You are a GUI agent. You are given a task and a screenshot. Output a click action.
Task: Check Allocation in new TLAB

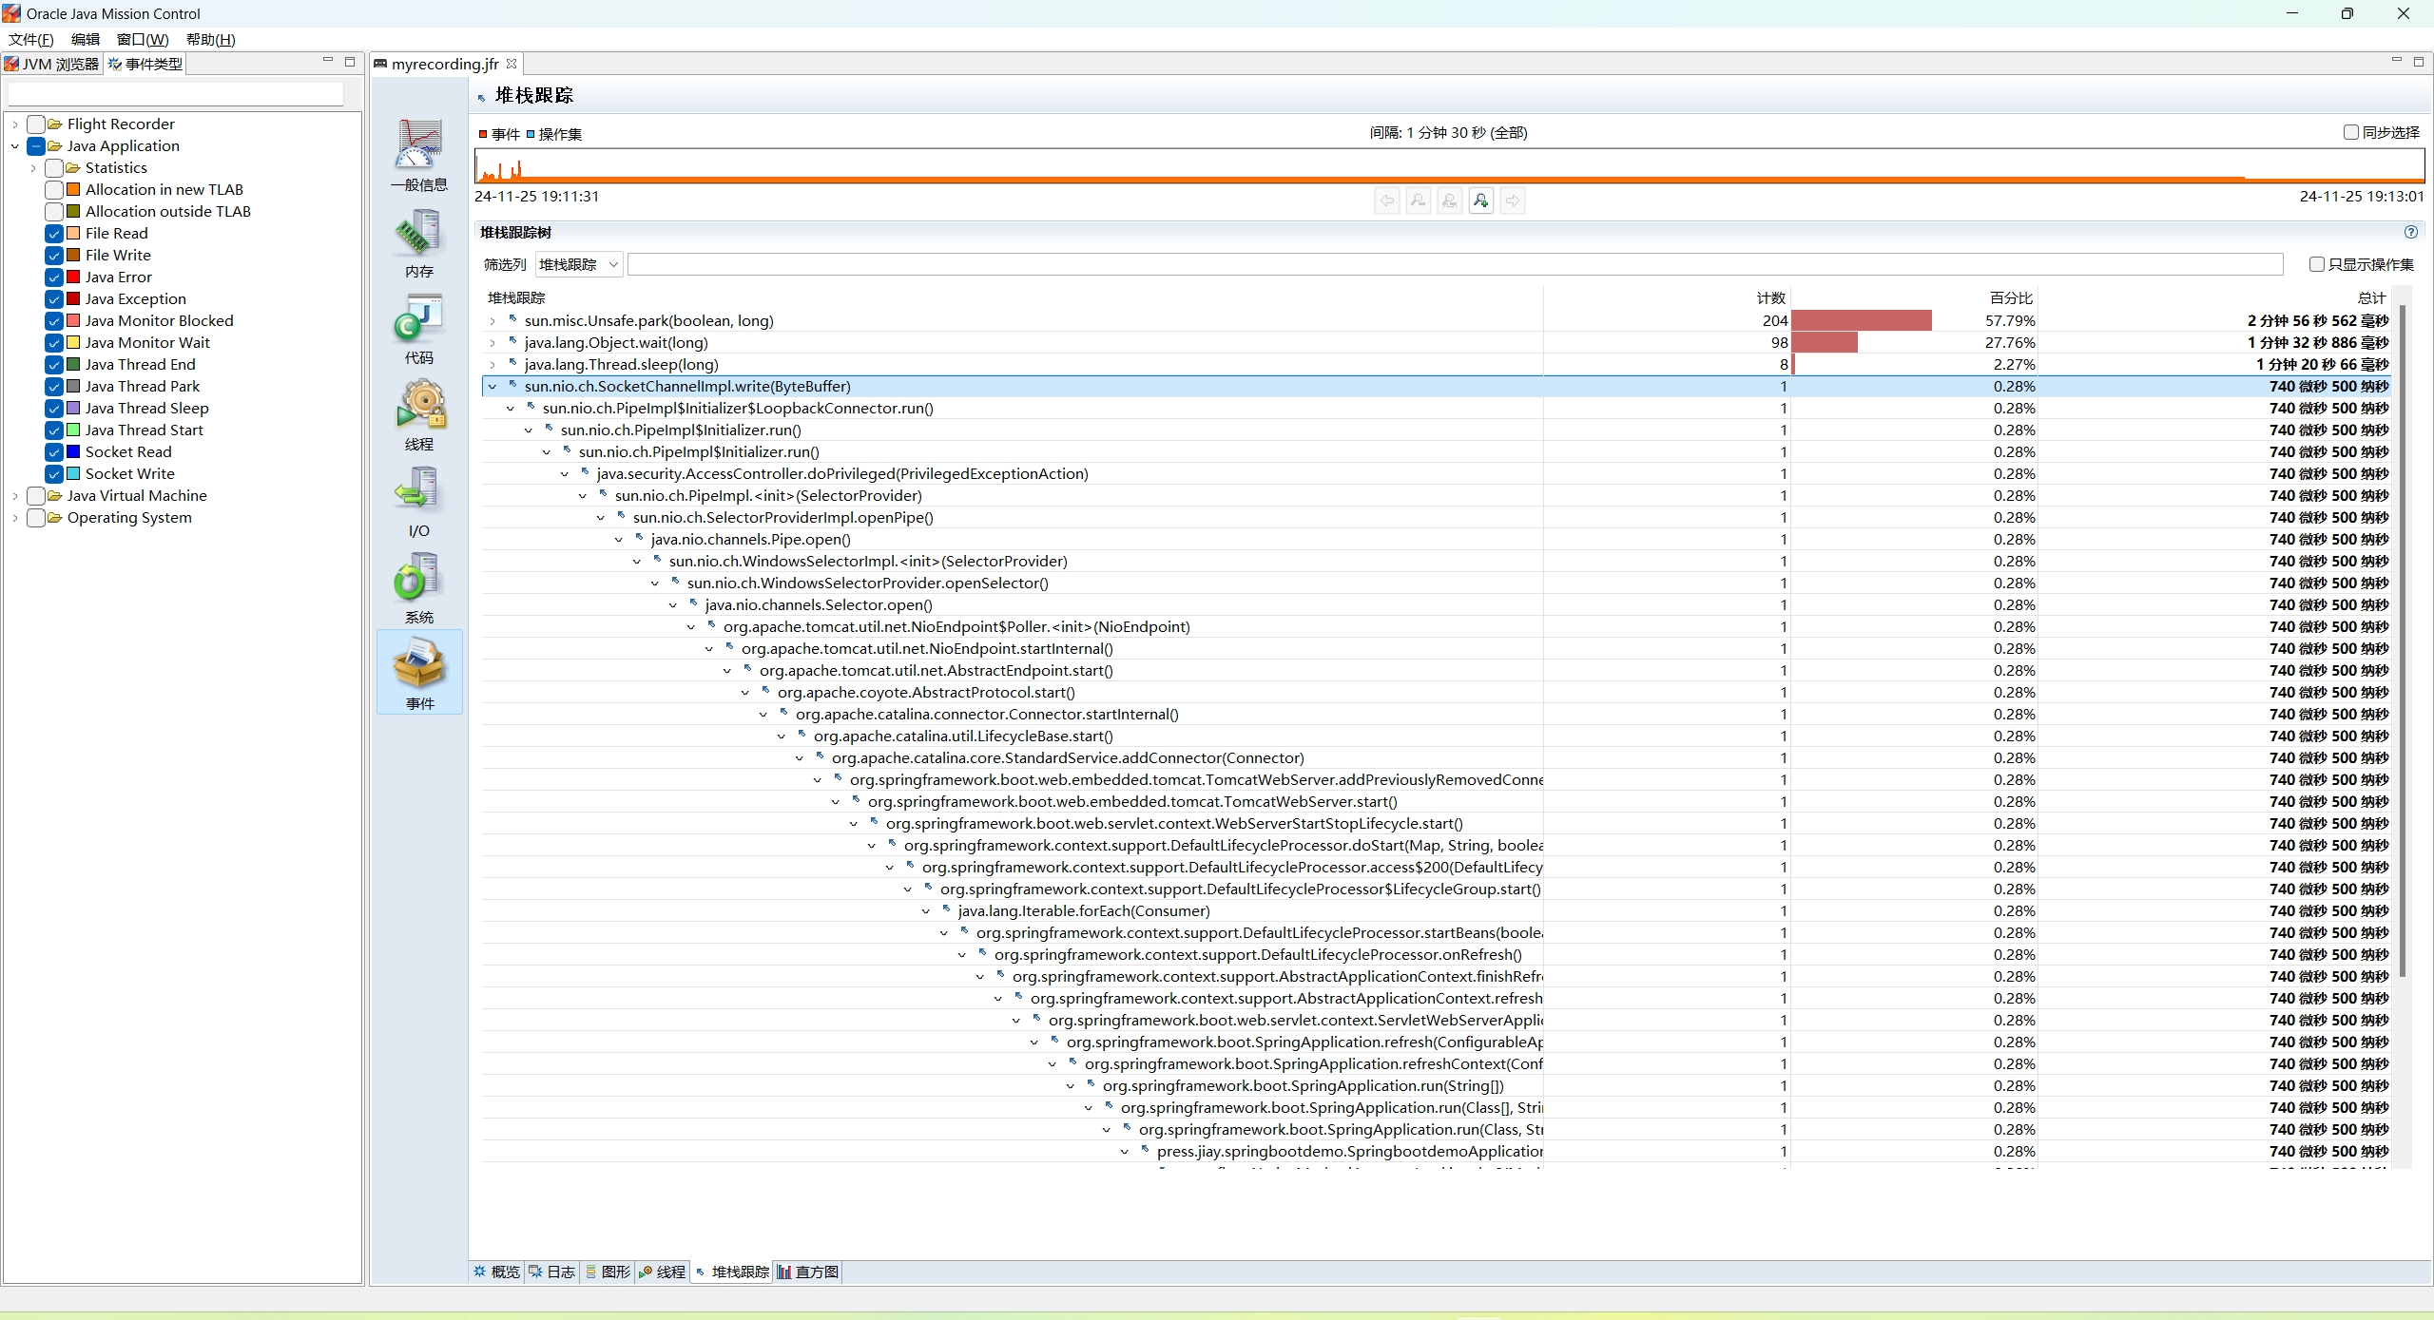[54, 190]
